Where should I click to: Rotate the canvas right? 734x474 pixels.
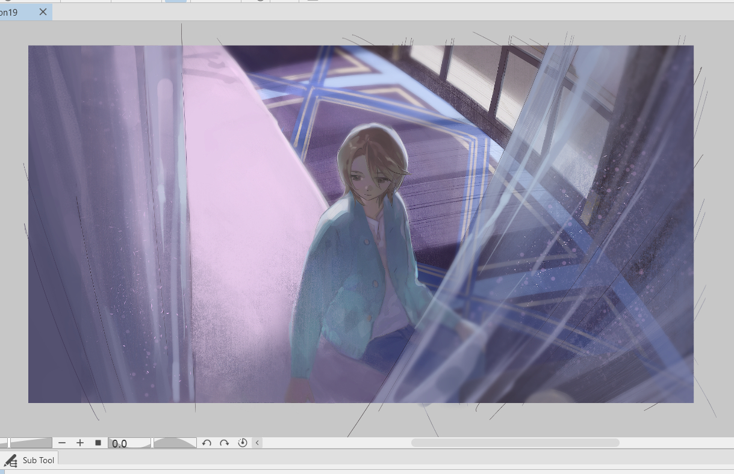pyautogui.click(x=224, y=443)
